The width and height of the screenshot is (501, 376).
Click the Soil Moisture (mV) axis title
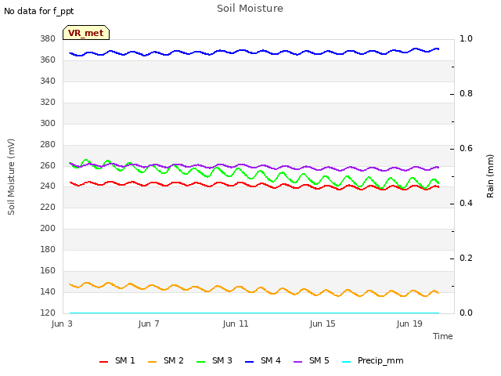(11, 177)
